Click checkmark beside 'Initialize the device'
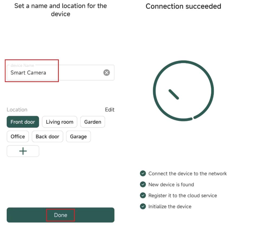This screenshot has height=227, width=254. click(x=143, y=206)
